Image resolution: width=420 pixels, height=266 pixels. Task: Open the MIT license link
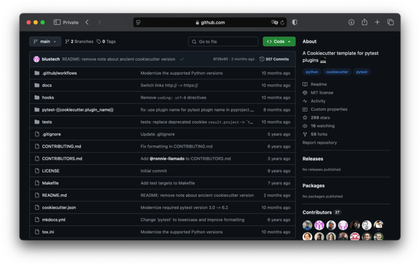click(x=322, y=93)
